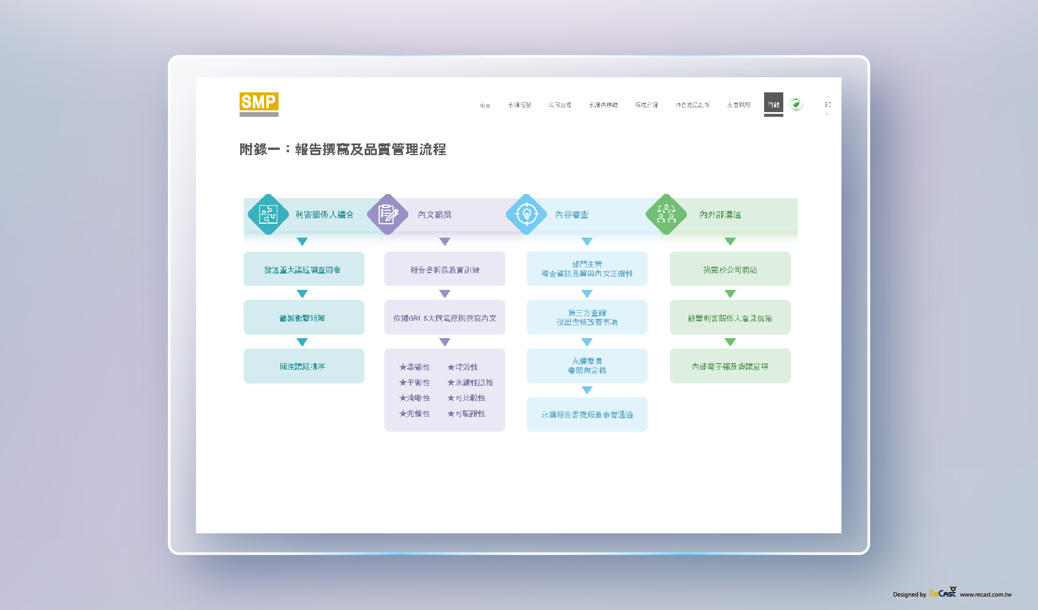The height and width of the screenshot is (610, 1038).
Task: Open the 前言 navigation item
Action: [x=485, y=105]
